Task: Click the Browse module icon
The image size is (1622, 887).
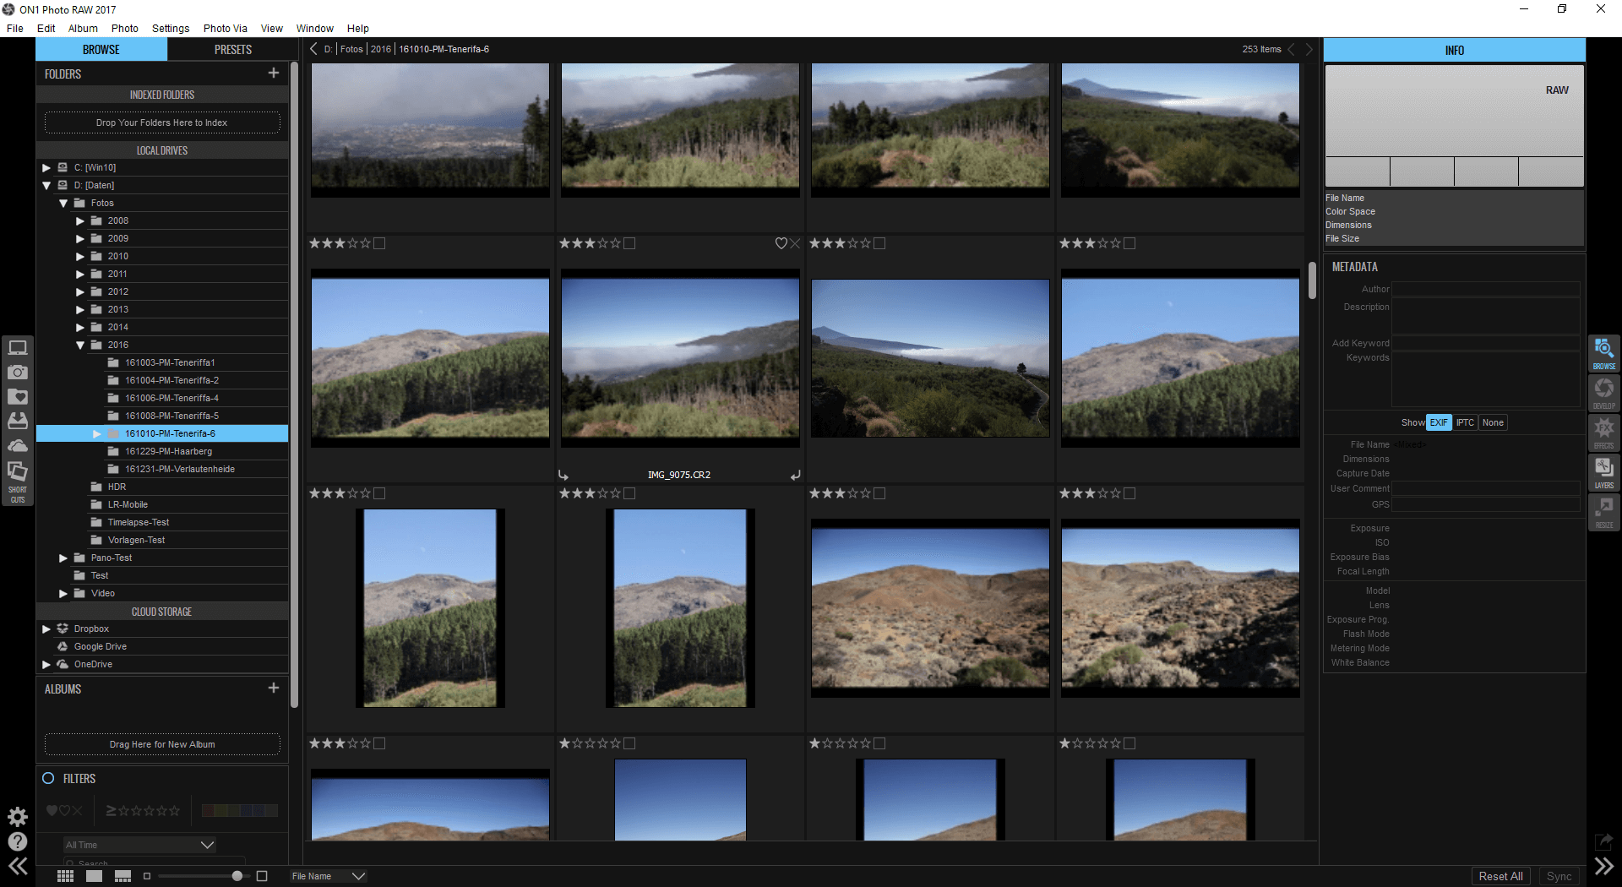Action: click(x=1603, y=352)
